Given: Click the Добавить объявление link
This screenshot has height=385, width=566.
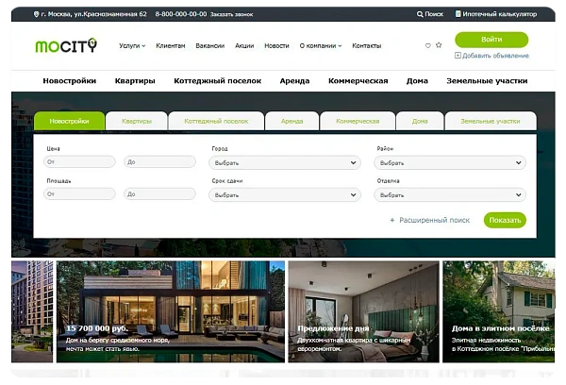Looking at the screenshot, I should [x=495, y=56].
